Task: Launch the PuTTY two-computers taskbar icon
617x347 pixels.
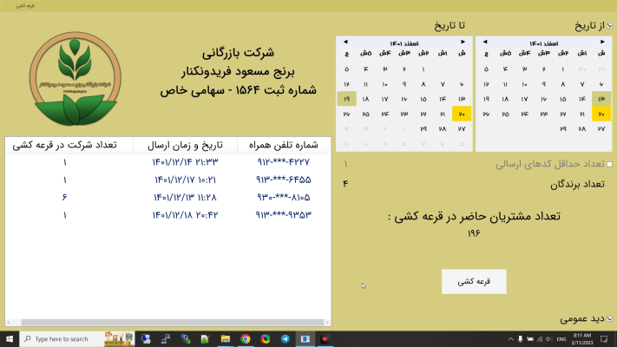Action: click(x=166, y=338)
